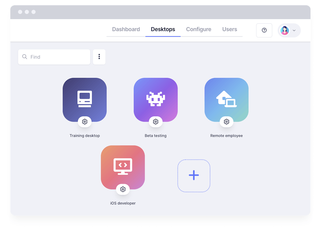
Task: Click the Training desktop label
Action: 85,136
